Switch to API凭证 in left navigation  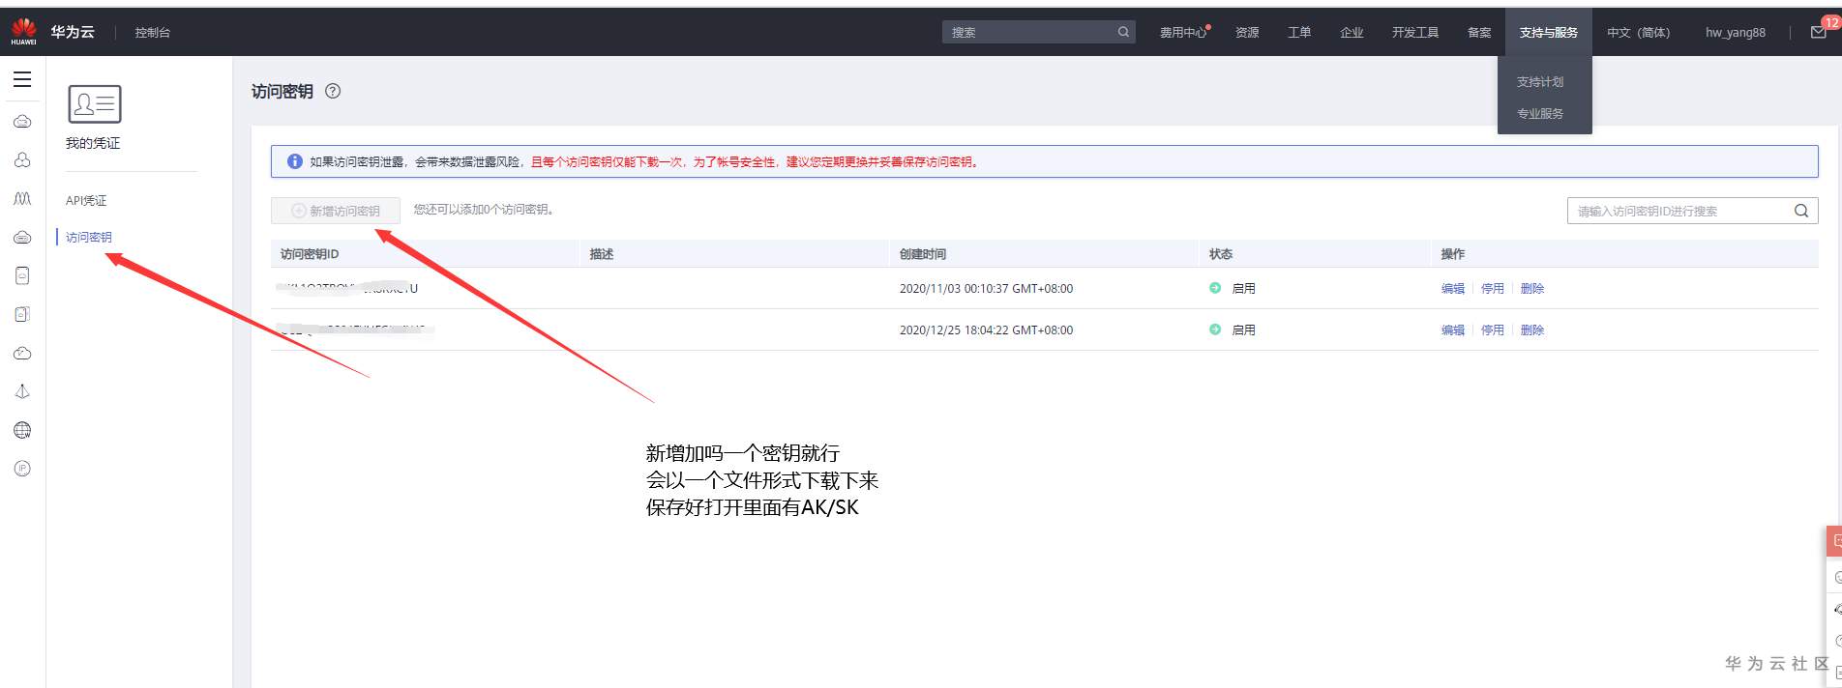pyautogui.click(x=86, y=201)
